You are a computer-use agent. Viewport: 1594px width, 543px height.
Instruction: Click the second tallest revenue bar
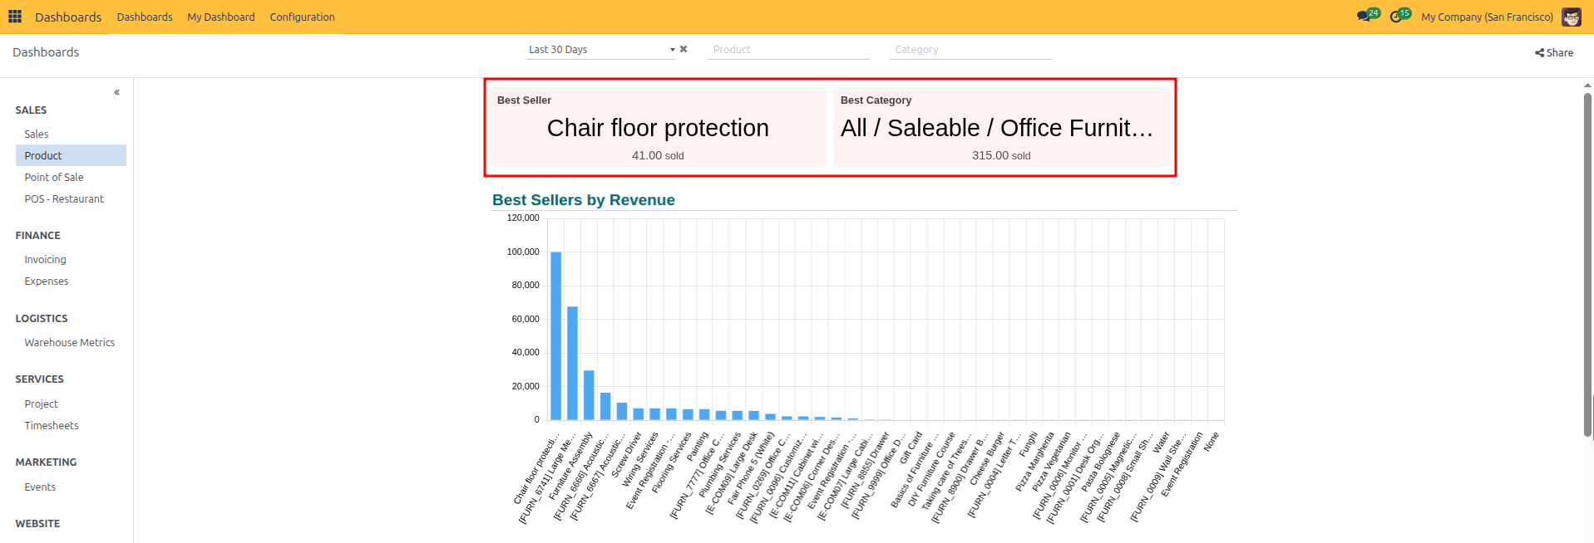coord(572,363)
